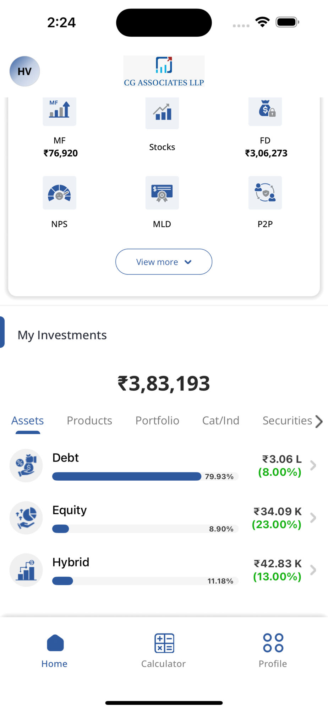Viewport: 328px width, 711px height.
Task: Select the NPS gauge icon
Action: (x=59, y=193)
